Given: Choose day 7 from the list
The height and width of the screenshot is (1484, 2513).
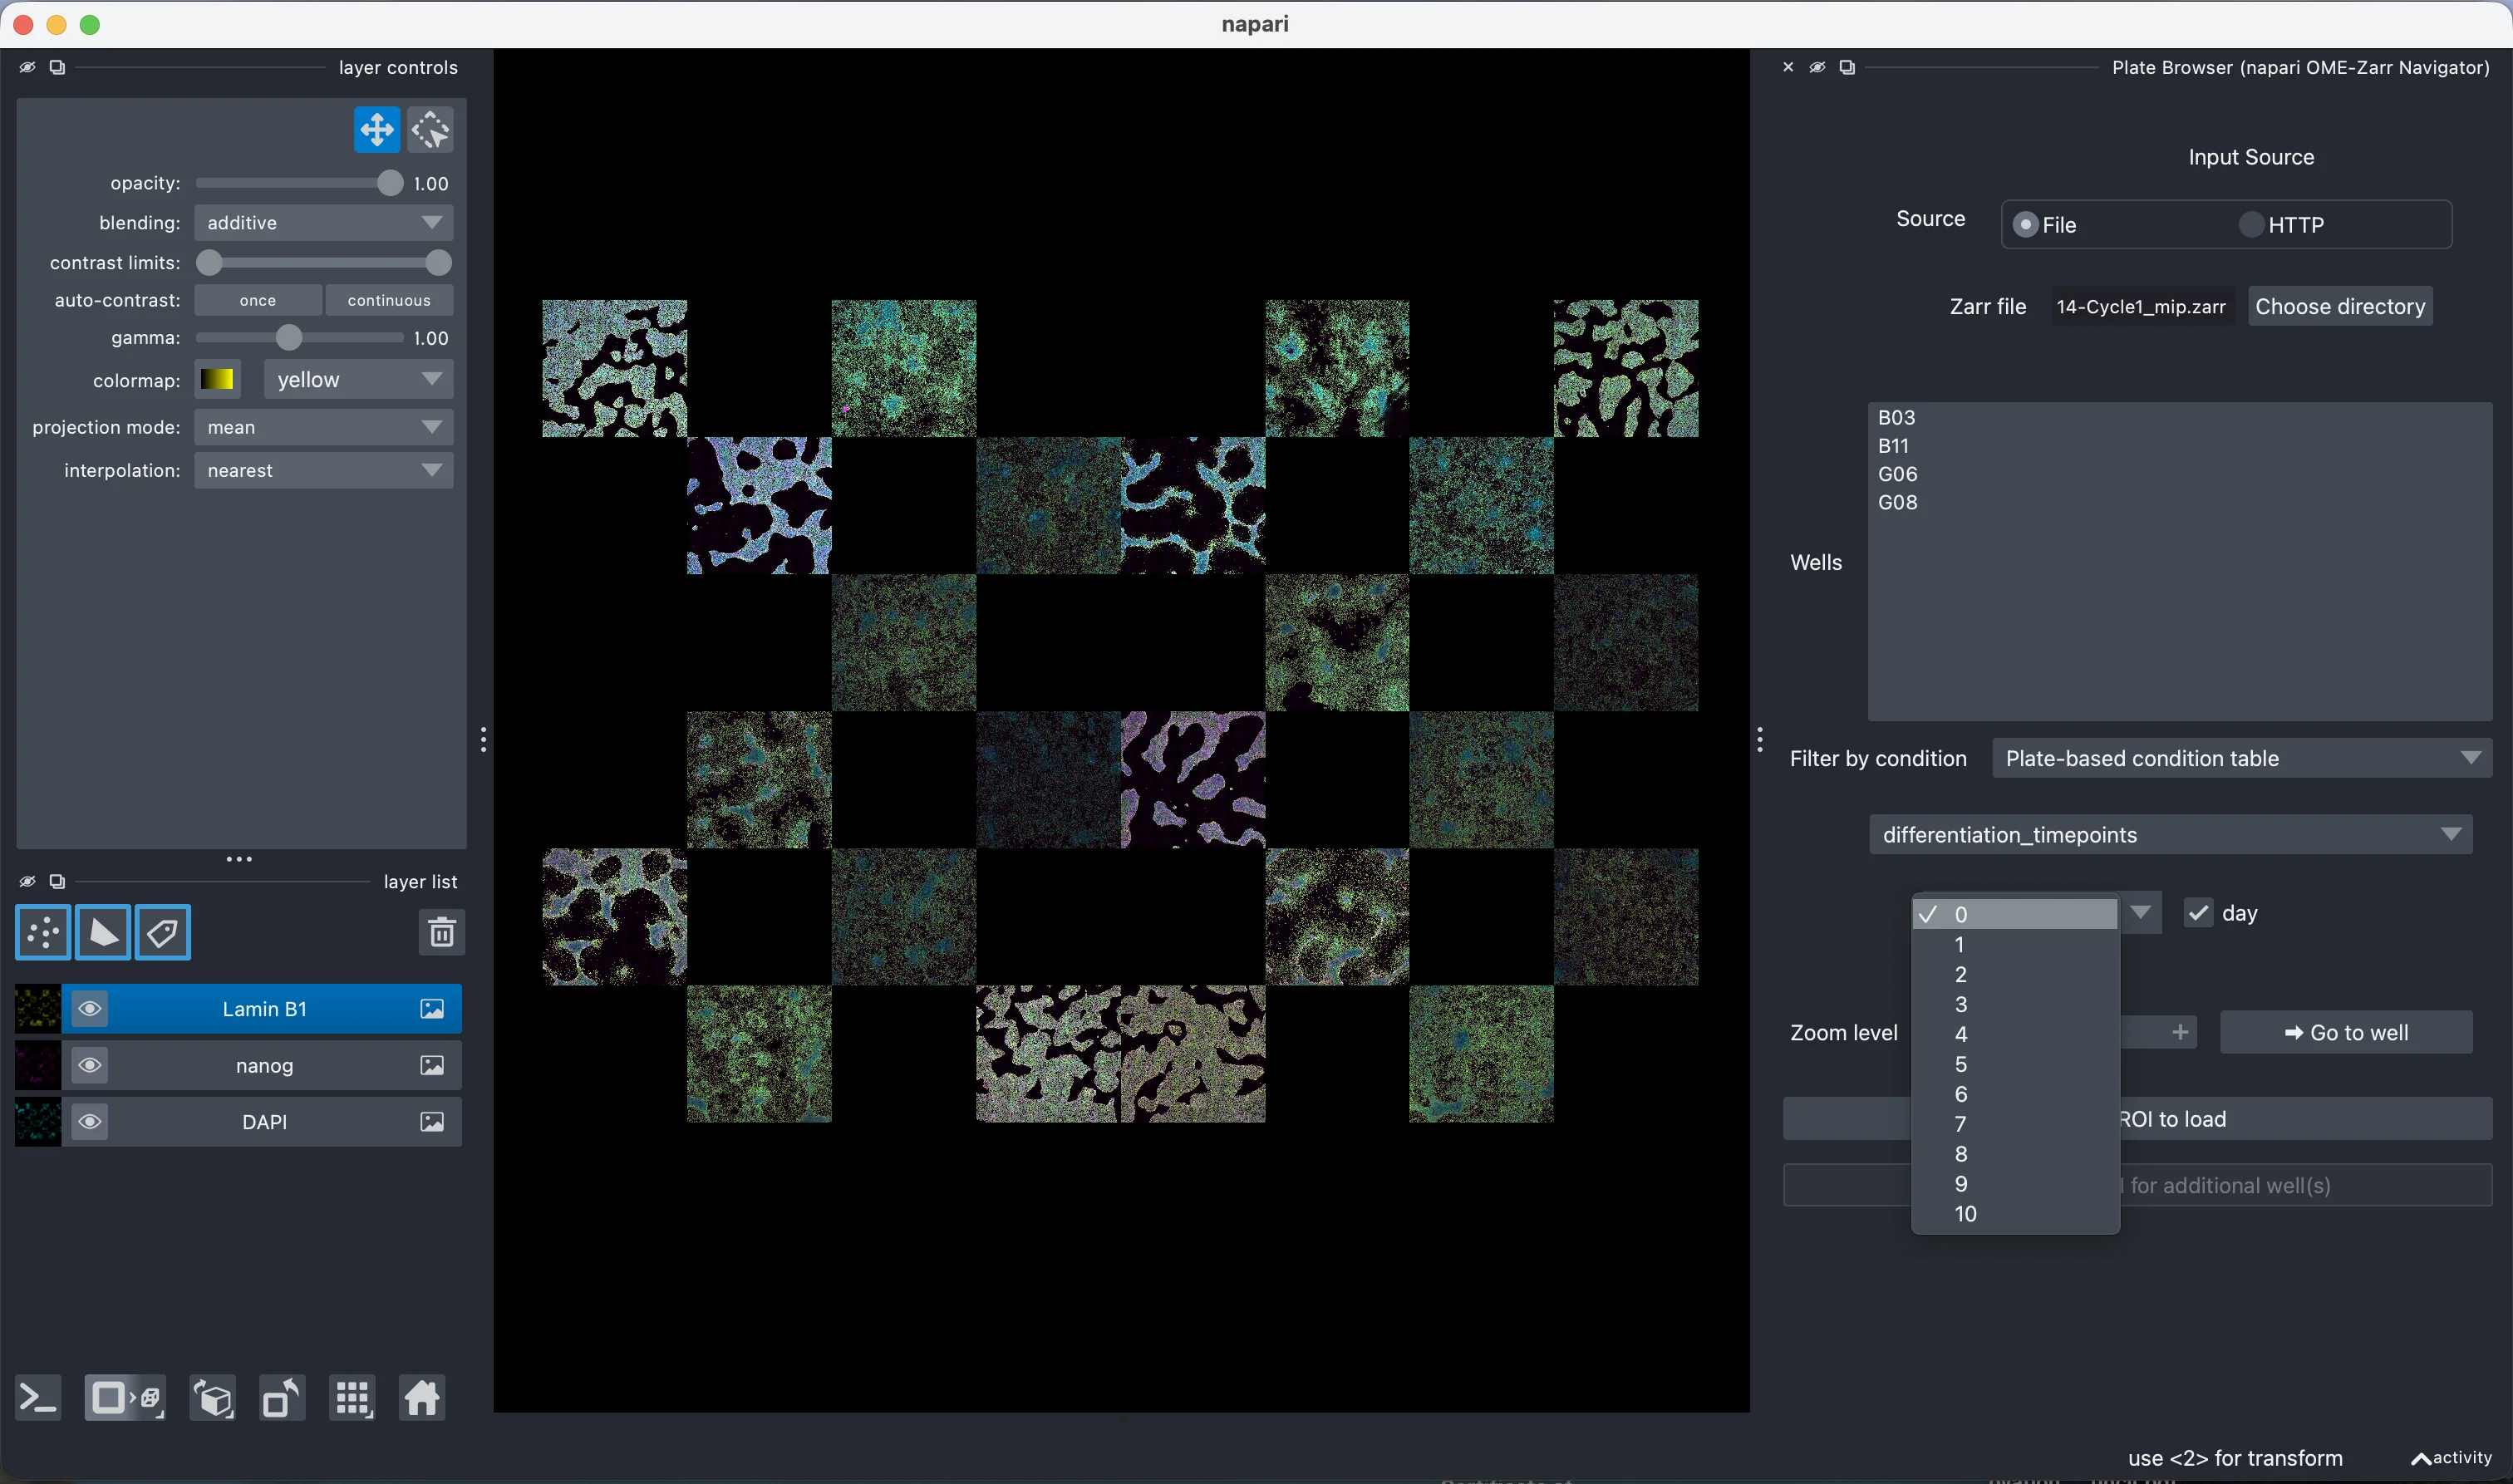Looking at the screenshot, I should [x=2015, y=1124].
